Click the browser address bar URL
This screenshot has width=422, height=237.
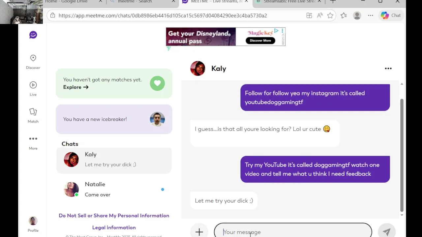163,15
